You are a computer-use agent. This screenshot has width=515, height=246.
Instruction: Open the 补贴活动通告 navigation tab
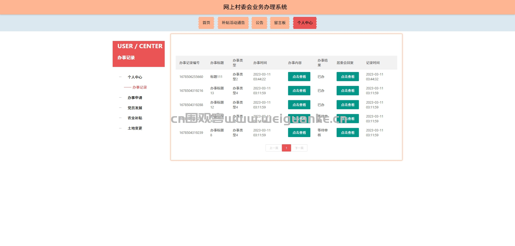[x=233, y=23]
